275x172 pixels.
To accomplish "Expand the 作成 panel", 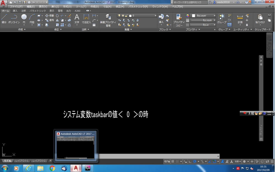I will (22, 29).
